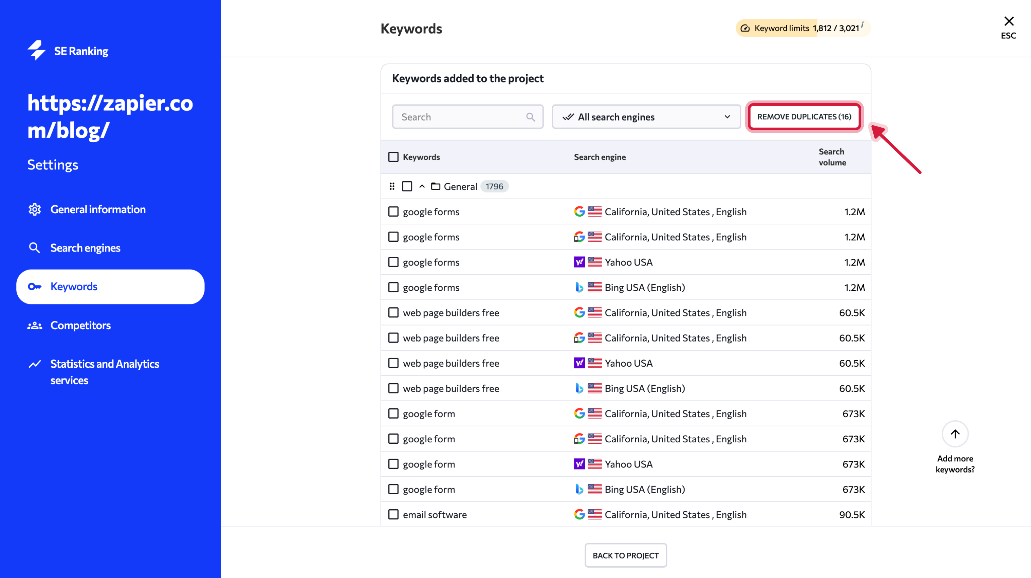This screenshot has width=1031, height=578.
Task: Click the magnifier icon in the search field
Action: [530, 117]
